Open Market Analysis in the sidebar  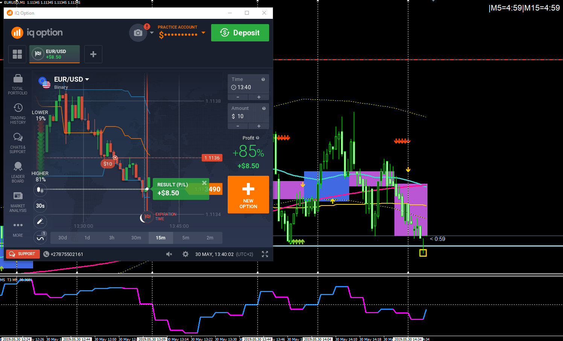tap(18, 202)
